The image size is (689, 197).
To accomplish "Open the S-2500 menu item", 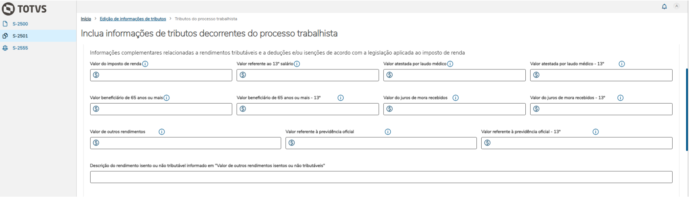I will [20, 24].
